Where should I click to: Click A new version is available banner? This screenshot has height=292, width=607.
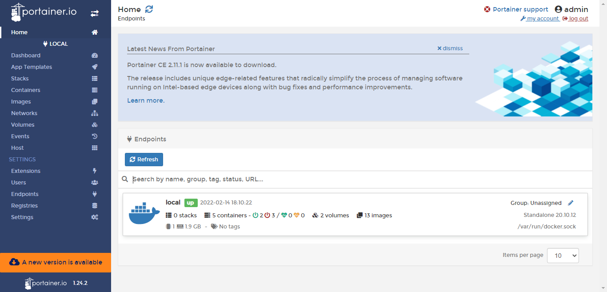56,262
